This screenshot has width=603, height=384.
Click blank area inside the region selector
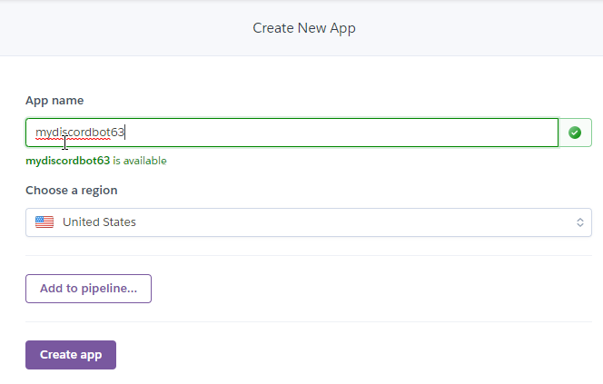click(x=363, y=222)
